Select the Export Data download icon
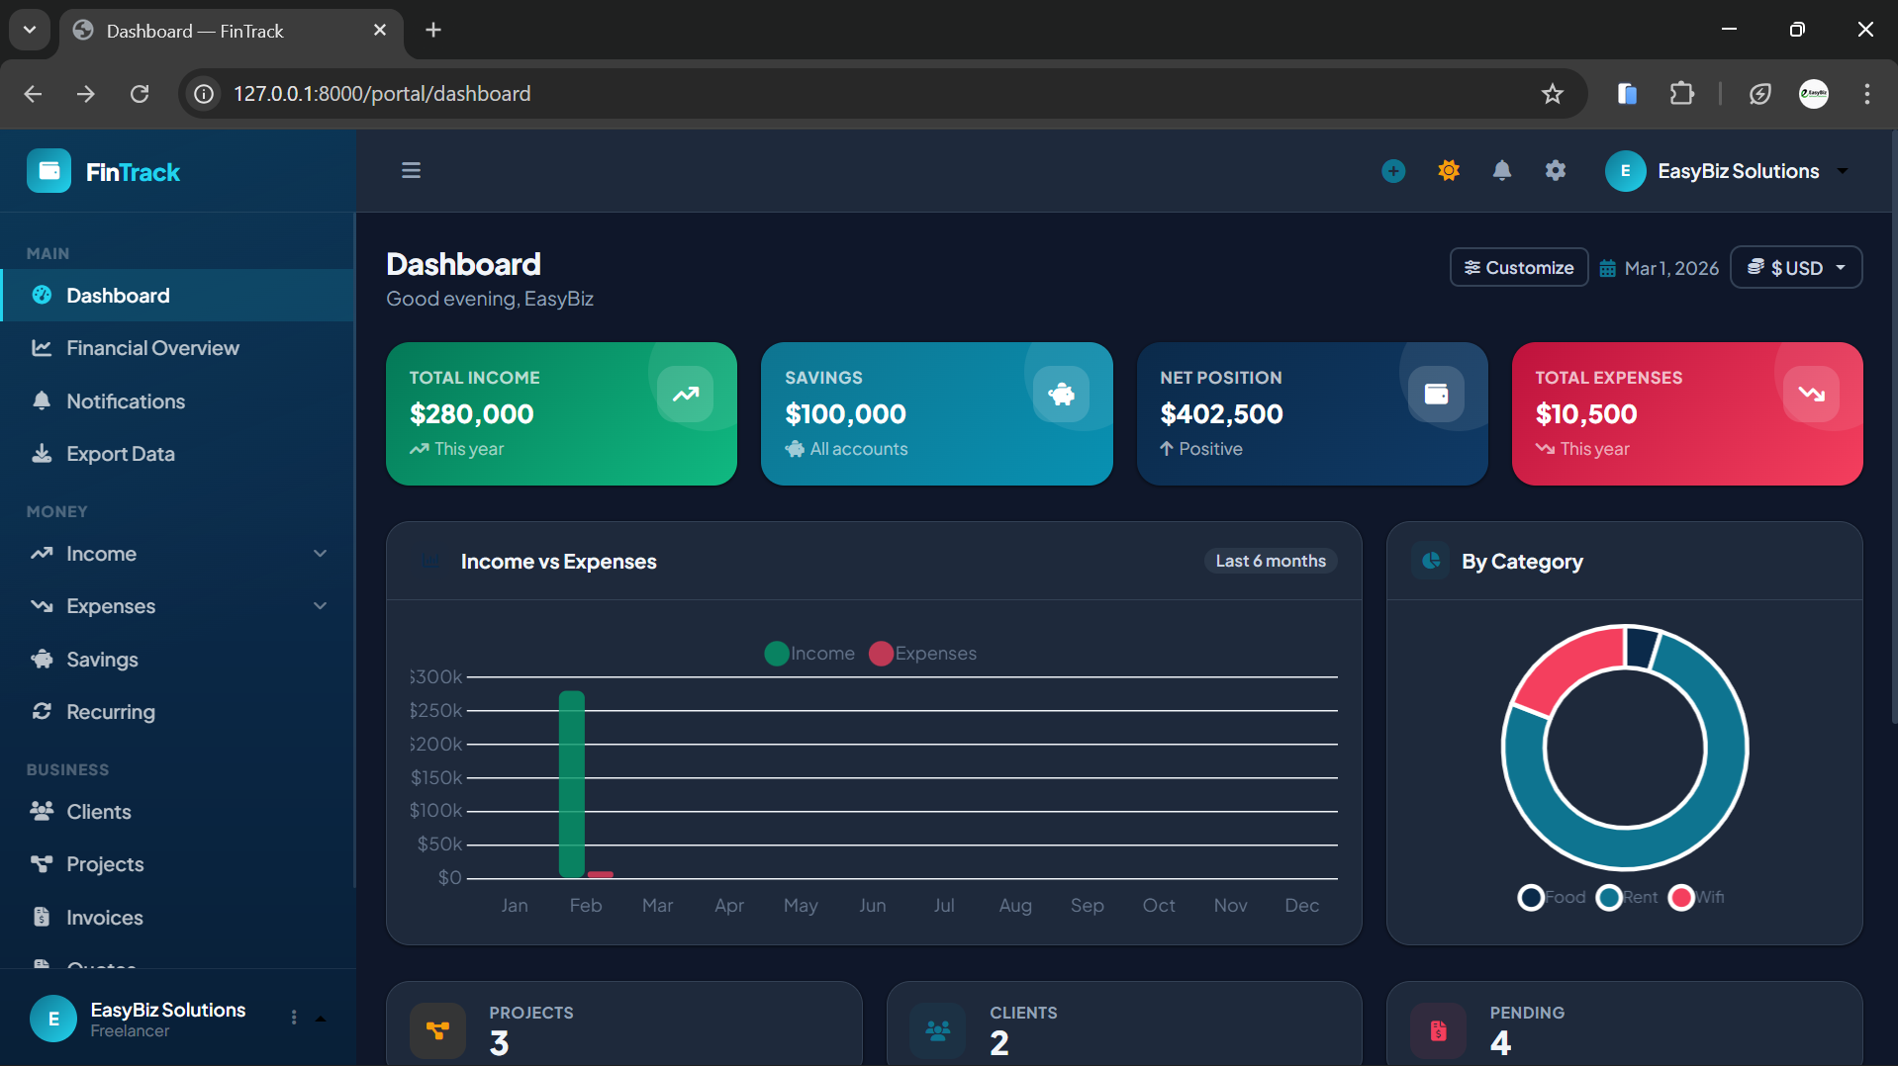Viewport: 1898px width, 1066px height. (x=41, y=453)
